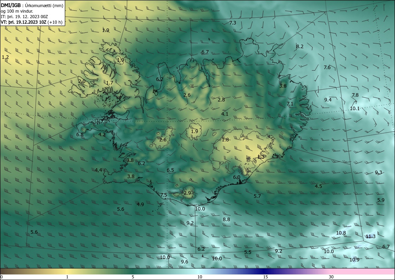Viewport: 395px width, 280px height.
Task: Click the 6.5 value on the map
Action: click(x=170, y=170)
